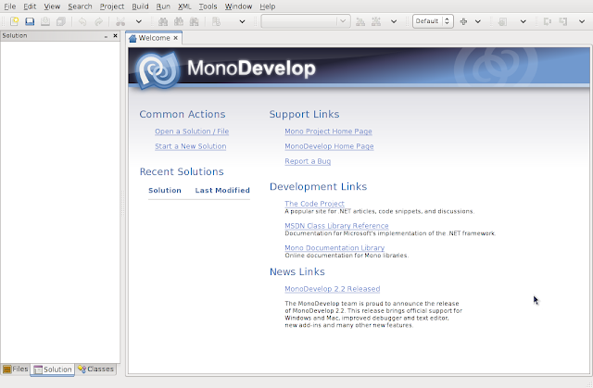593x388 pixels.
Task: Click the cross-shaped icon next to Default
Action: [x=463, y=21]
